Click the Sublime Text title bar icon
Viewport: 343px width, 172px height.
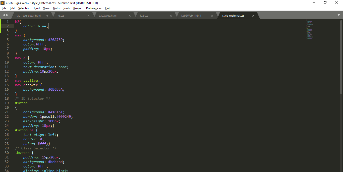pos(3,3)
